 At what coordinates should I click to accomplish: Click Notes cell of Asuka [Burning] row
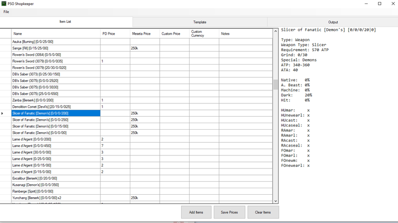click(246, 42)
